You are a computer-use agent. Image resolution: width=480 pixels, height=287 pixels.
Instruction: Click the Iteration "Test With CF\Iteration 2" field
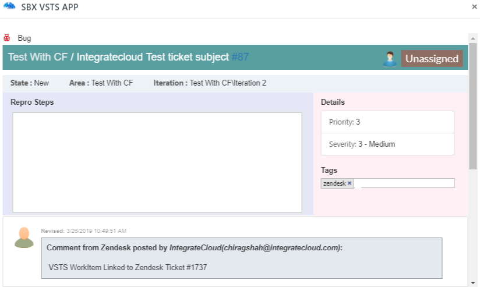pos(210,83)
